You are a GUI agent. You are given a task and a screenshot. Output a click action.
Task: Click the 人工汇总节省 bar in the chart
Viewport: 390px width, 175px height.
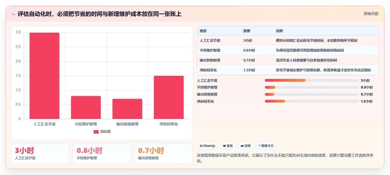tap(44, 76)
